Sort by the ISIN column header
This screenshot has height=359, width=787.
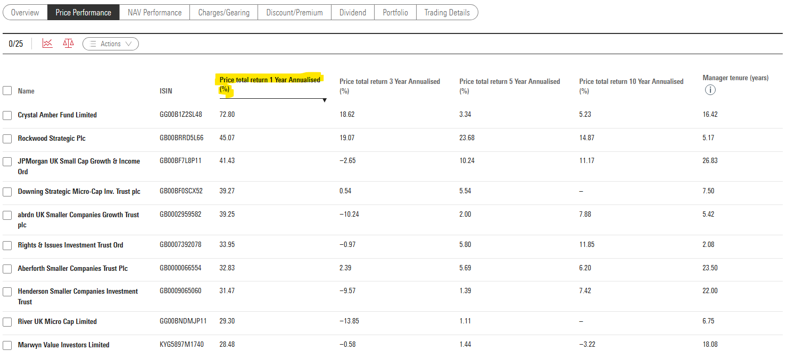tap(166, 91)
